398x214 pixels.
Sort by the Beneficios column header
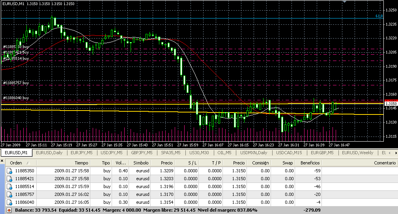310,163
